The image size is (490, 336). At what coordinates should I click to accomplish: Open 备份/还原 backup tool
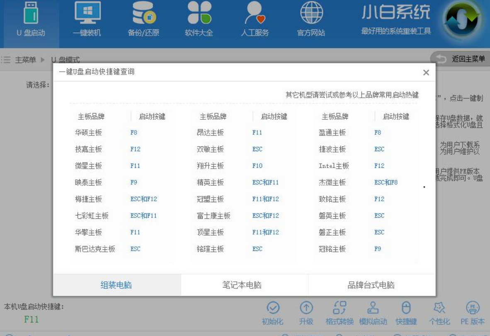coord(143,15)
